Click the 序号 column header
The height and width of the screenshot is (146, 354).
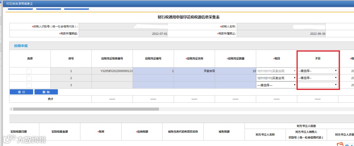[x=71, y=58]
